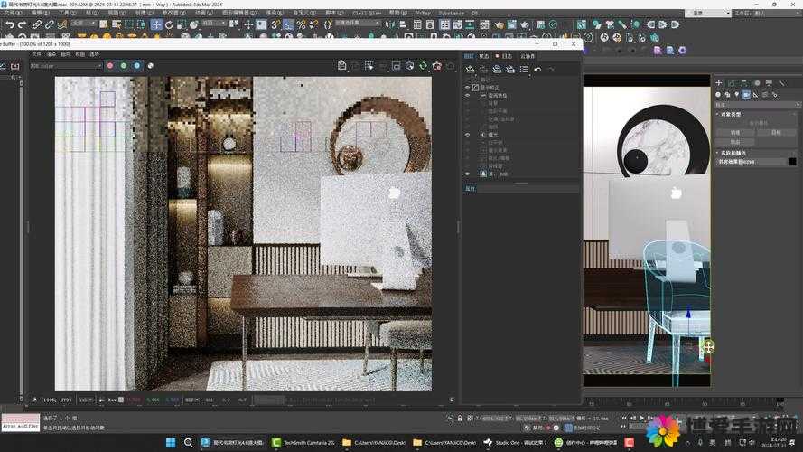Toggle the checkbox beside the first layer
This screenshot has height=452, width=803.
click(x=475, y=88)
